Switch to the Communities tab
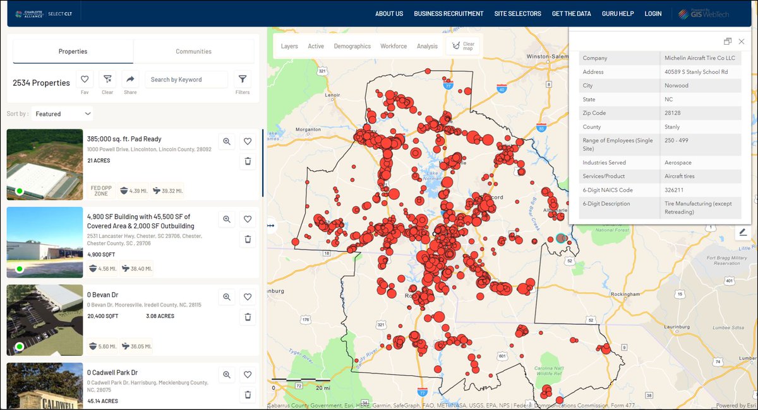 coord(193,51)
